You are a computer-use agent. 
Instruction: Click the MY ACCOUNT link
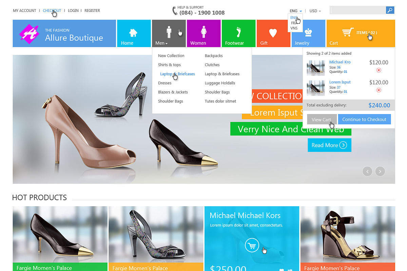click(24, 11)
